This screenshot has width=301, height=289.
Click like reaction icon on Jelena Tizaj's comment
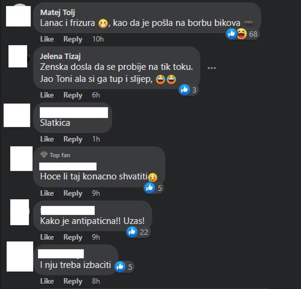tap(184, 90)
